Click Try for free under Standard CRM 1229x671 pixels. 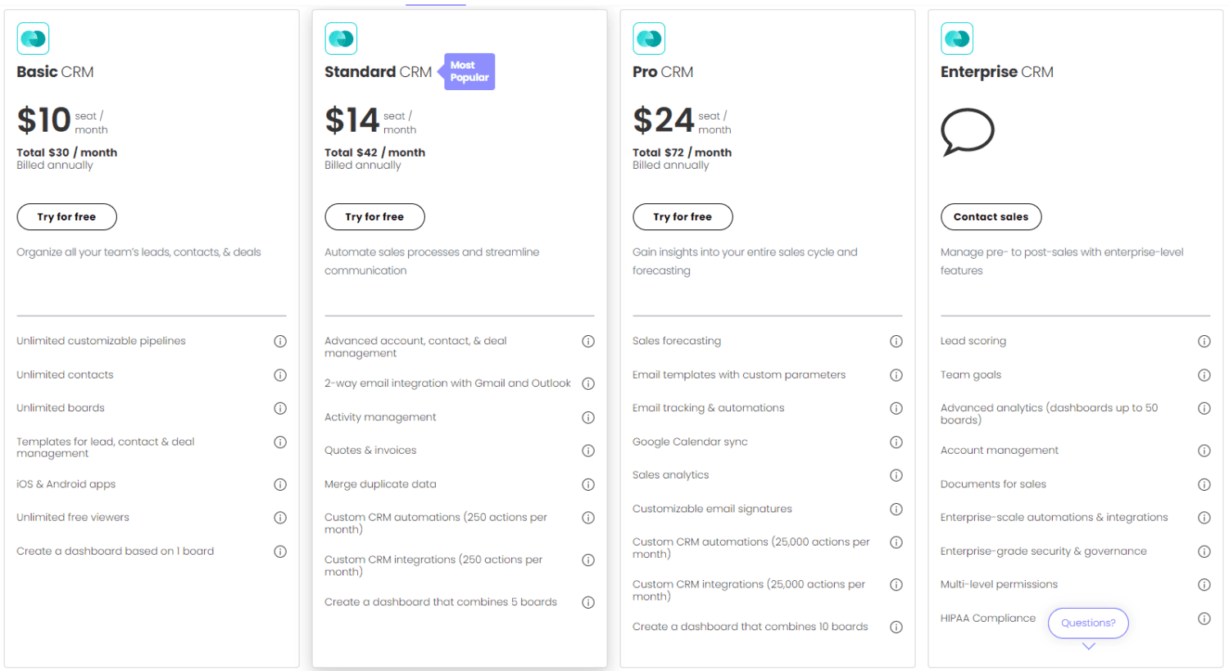(x=374, y=217)
